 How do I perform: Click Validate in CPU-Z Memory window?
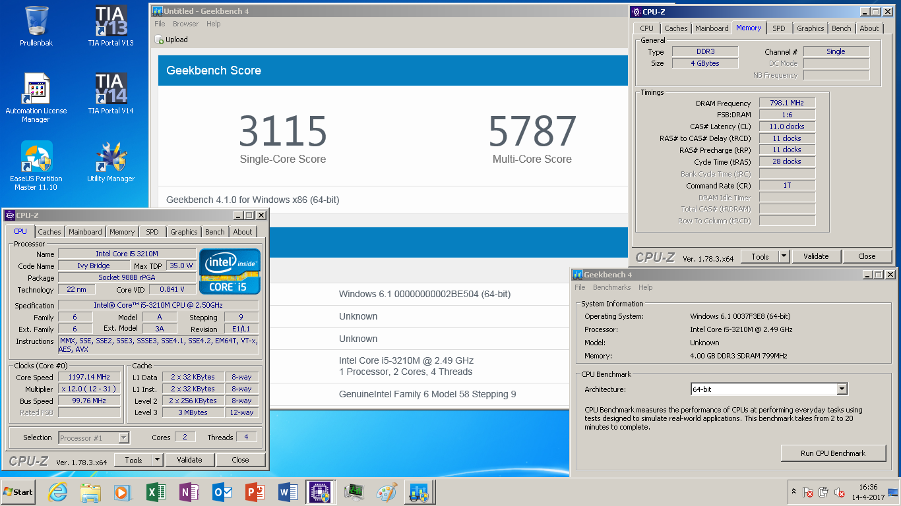(x=816, y=256)
